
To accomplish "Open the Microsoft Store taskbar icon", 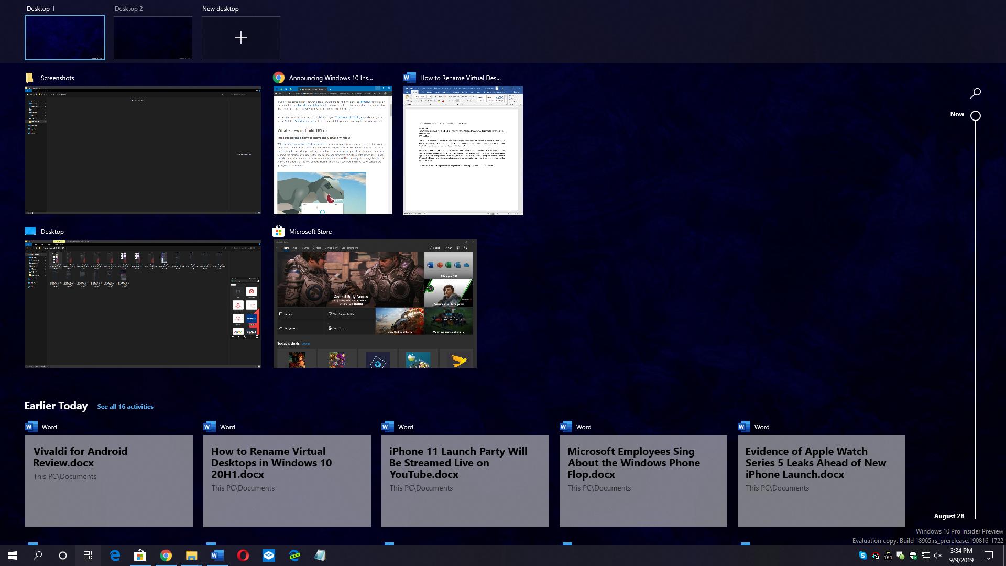I will [x=140, y=556].
